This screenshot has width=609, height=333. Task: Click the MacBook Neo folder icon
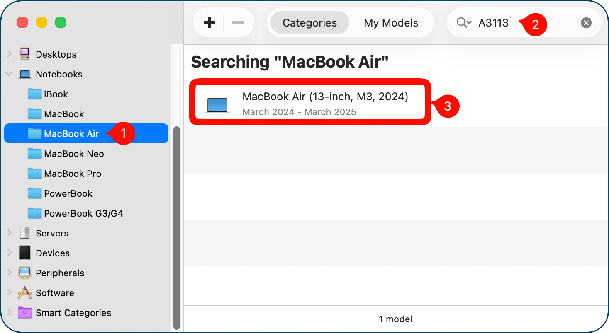point(34,154)
